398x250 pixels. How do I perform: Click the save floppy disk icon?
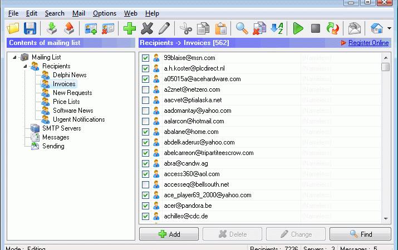click(x=30, y=28)
